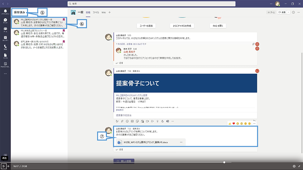
Task: Open the Activity (アクティビティ) bell icon
Action: click(x=5, y=12)
